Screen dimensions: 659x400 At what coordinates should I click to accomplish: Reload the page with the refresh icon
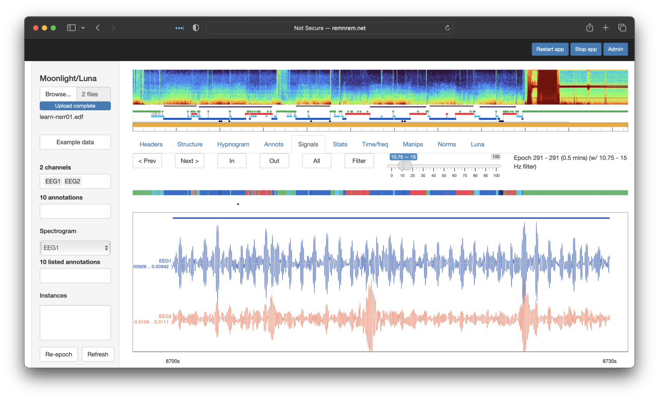447,28
